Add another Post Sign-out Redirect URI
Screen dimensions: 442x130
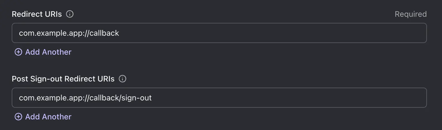coord(48,117)
